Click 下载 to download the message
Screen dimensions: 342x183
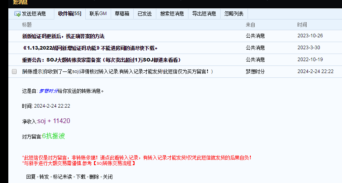pos(81,177)
